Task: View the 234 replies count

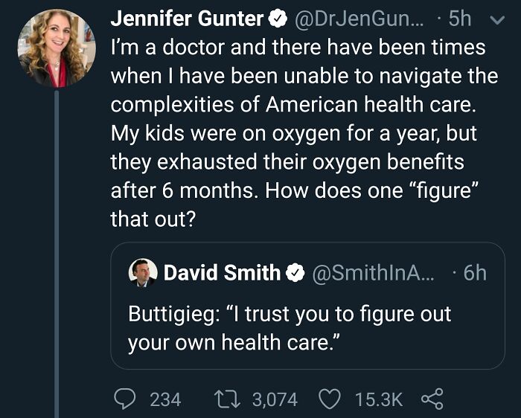Action: pyautogui.click(x=165, y=399)
